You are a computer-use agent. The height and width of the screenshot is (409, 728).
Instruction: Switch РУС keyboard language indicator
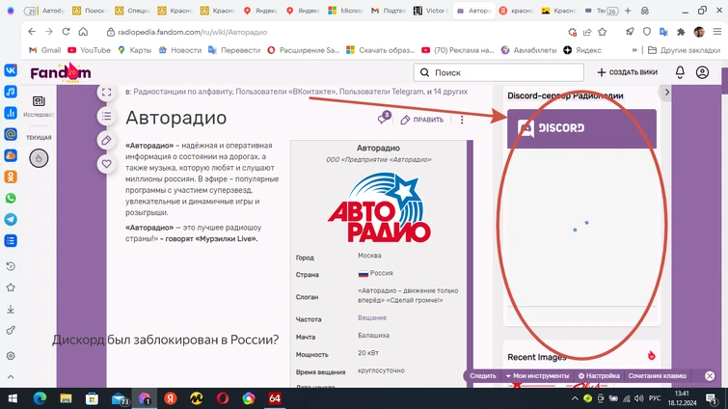(x=655, y=398)
